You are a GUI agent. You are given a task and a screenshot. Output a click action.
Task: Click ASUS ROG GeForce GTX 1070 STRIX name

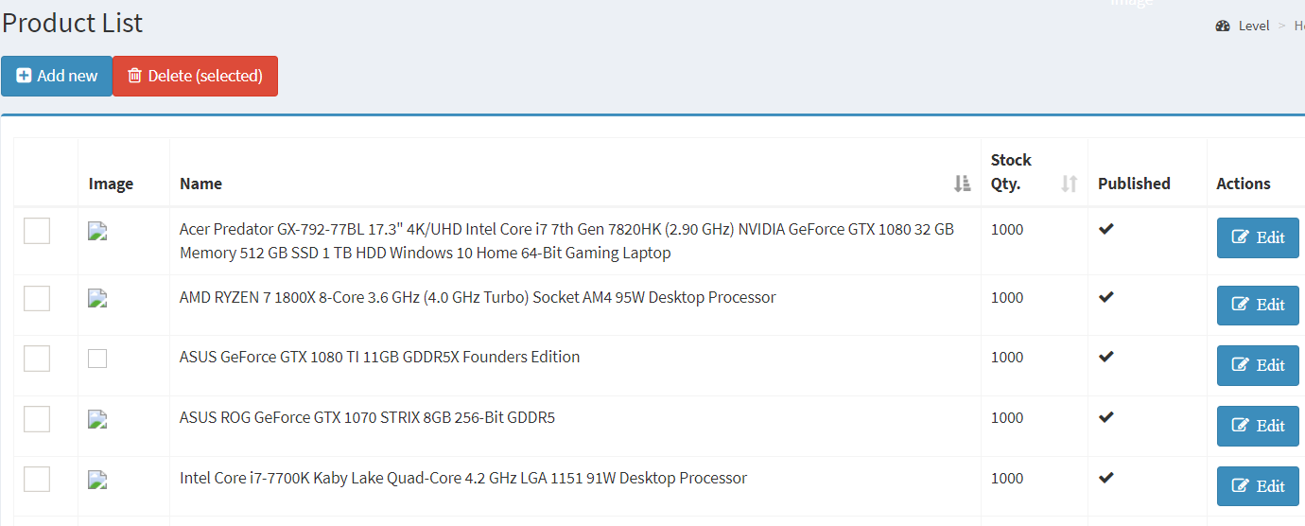point(367,417)
